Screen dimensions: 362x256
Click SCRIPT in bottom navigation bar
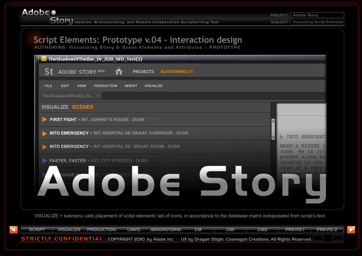[x=37, y=230]
